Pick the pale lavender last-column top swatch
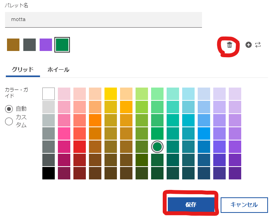The height and width of the screenshot is (216, 275). (235, 94)
